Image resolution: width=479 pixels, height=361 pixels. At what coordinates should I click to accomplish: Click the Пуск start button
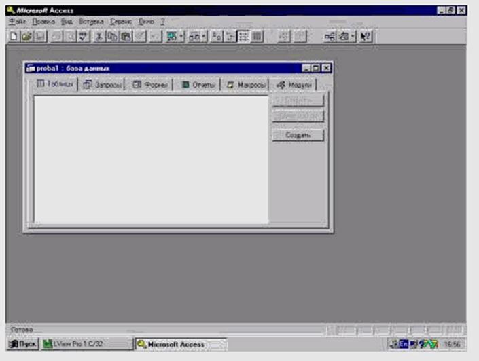(x=22, y=344)
